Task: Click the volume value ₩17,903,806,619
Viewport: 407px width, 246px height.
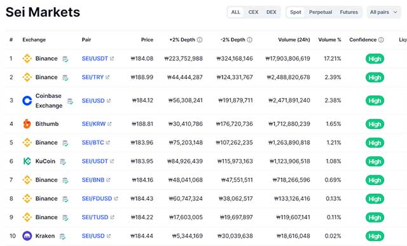Action: pos(287,58)
